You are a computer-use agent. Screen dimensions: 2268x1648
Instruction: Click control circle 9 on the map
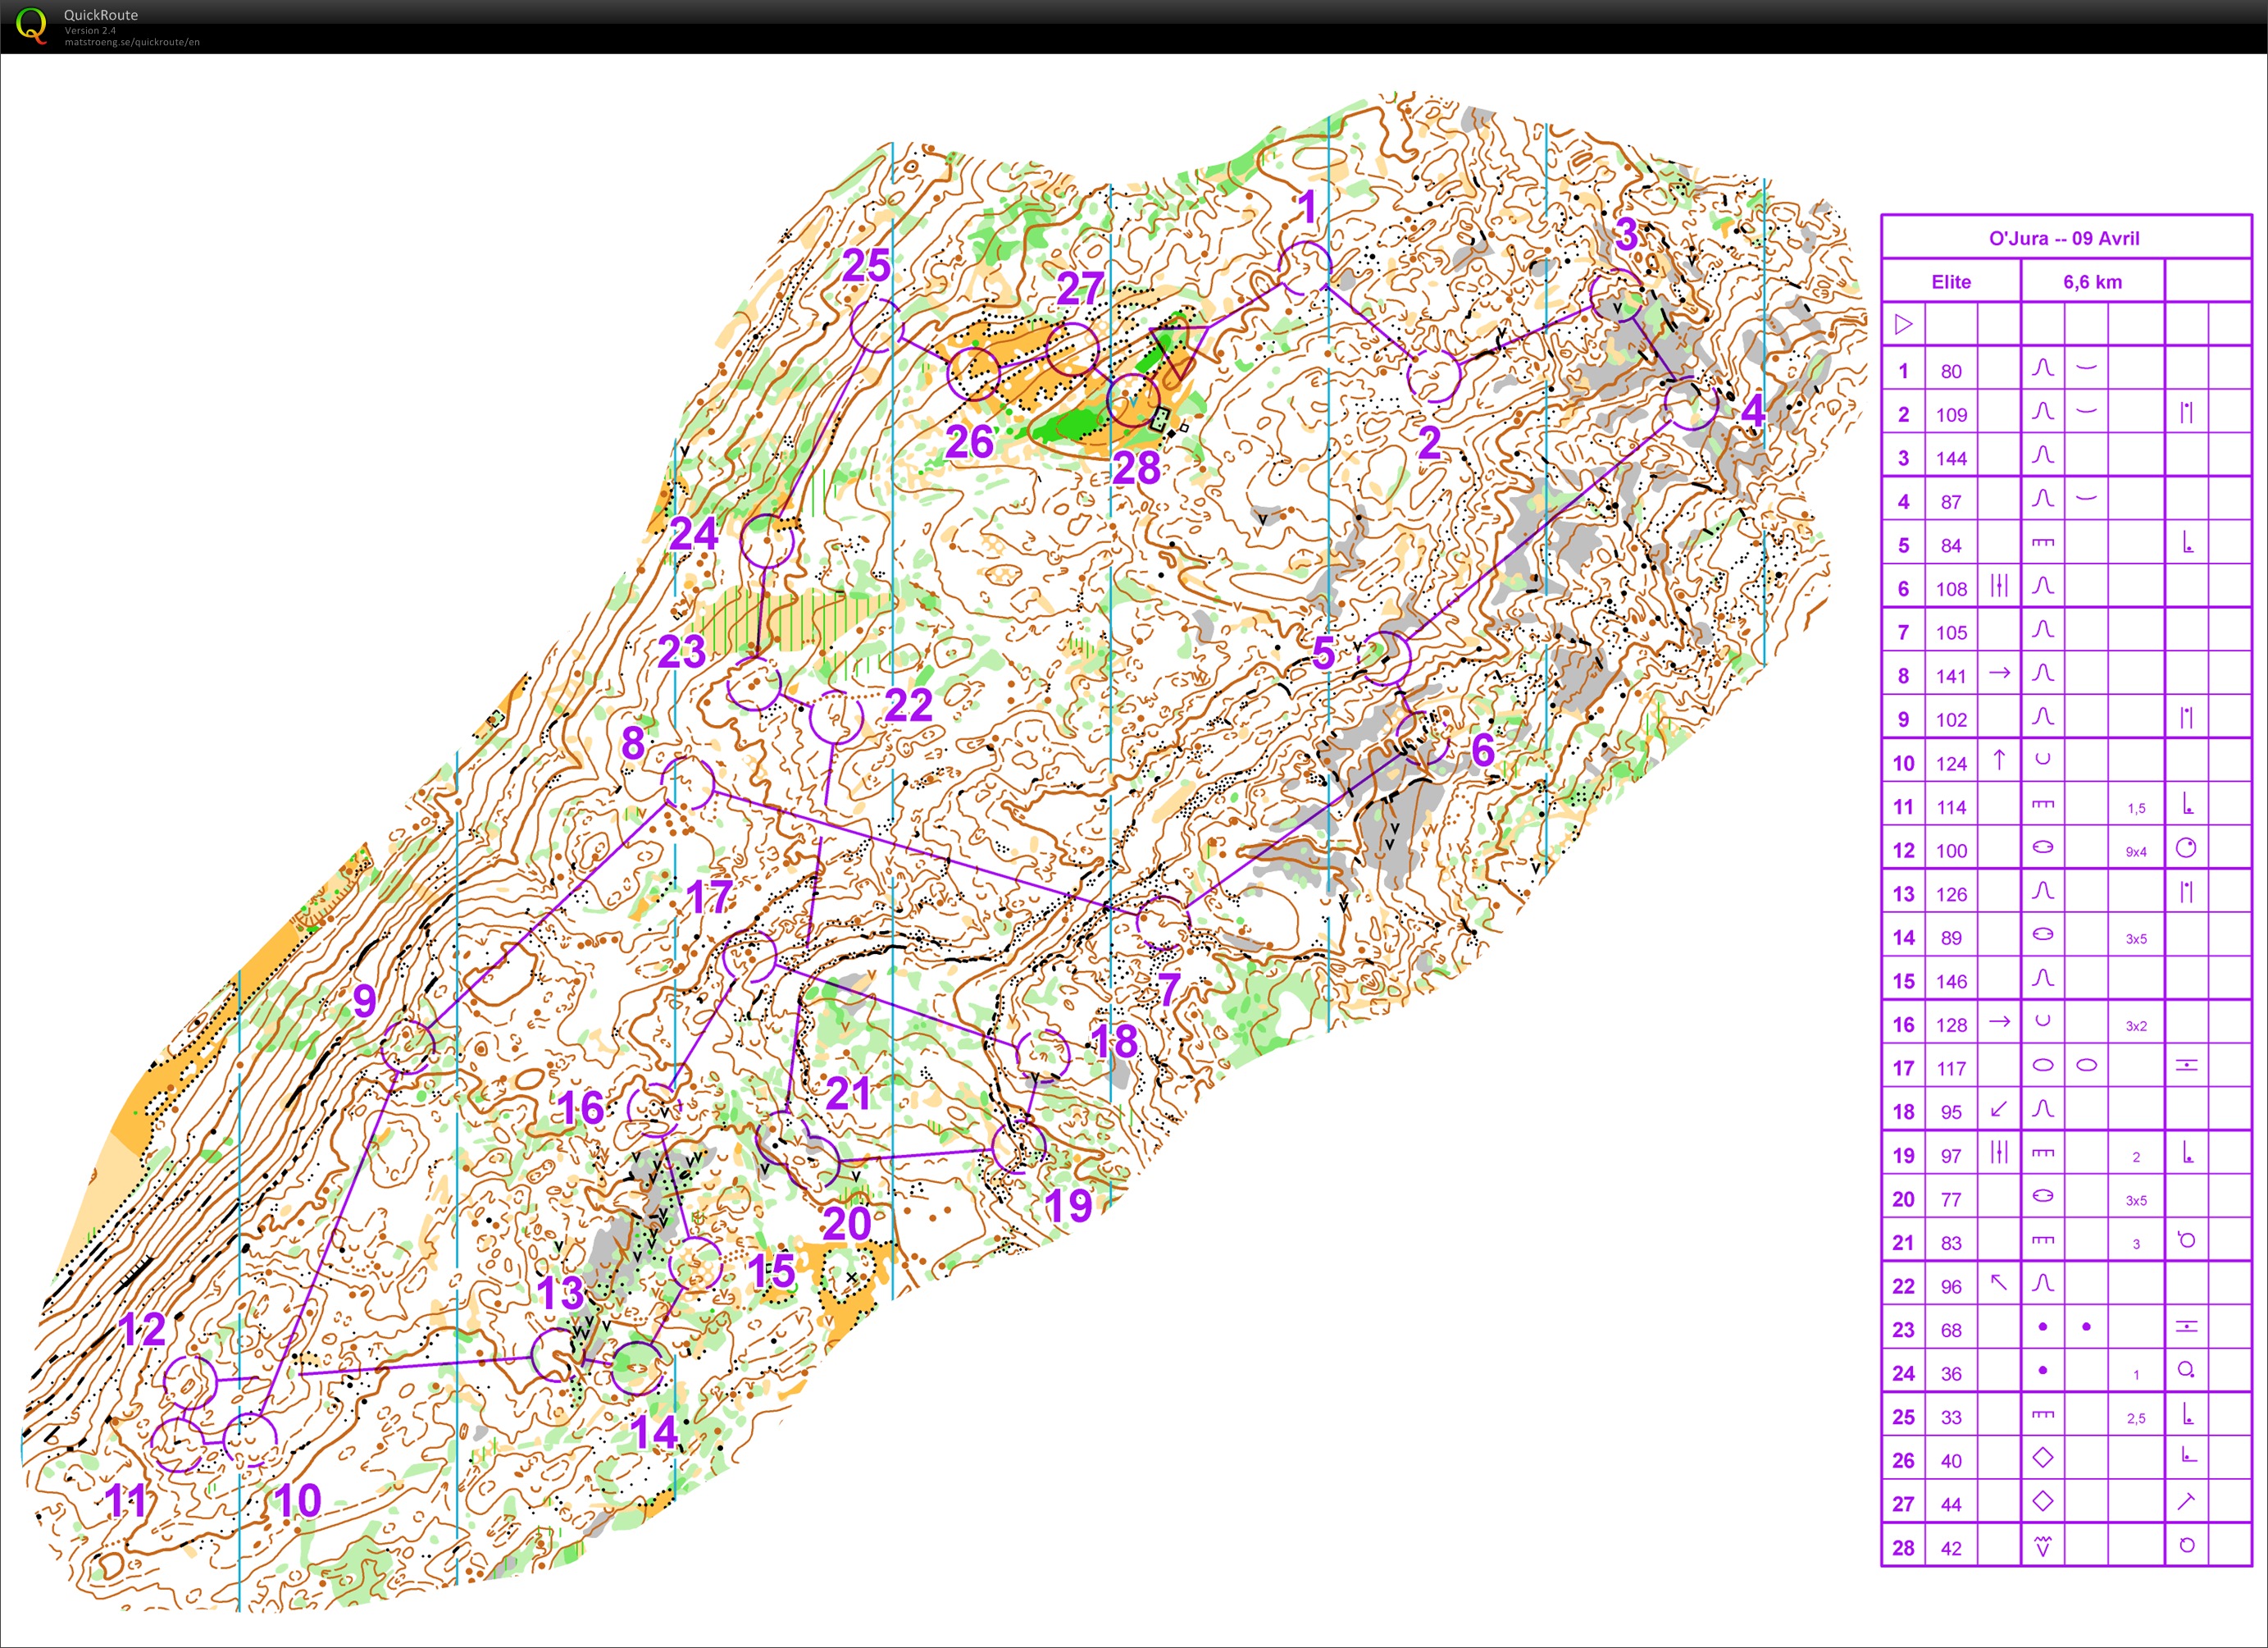[x=408, y=1047]
